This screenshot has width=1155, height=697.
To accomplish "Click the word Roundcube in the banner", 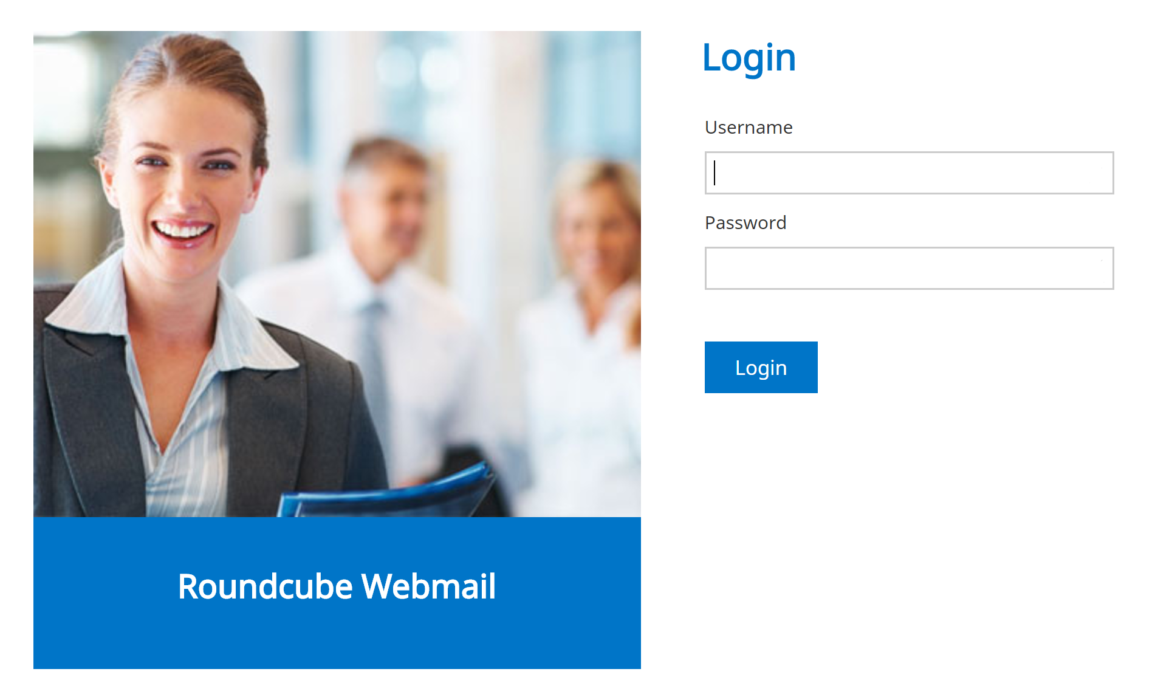I will tap(265, 586).
